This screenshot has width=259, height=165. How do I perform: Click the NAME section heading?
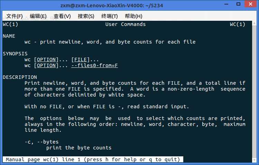[9, 36]
